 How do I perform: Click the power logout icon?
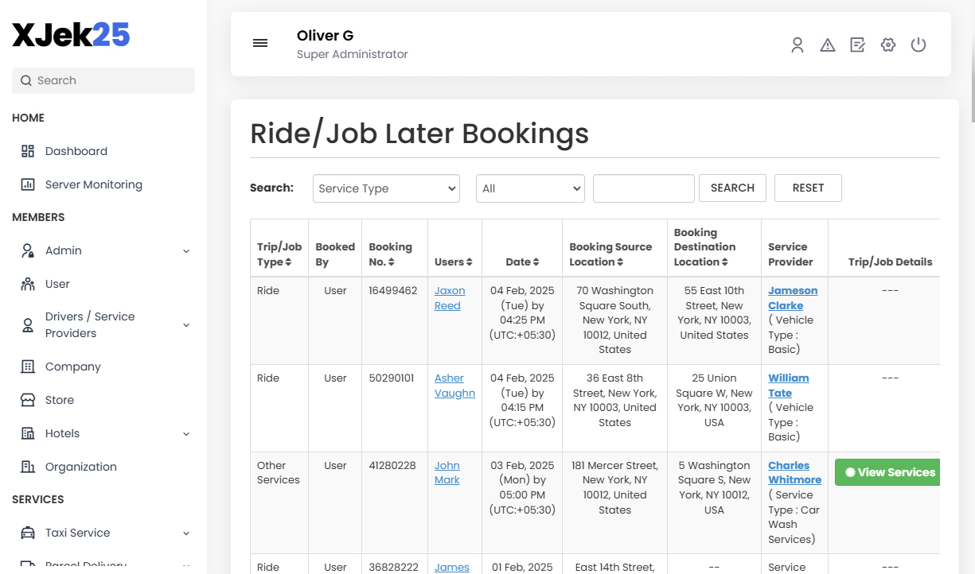tap(918, 45)
